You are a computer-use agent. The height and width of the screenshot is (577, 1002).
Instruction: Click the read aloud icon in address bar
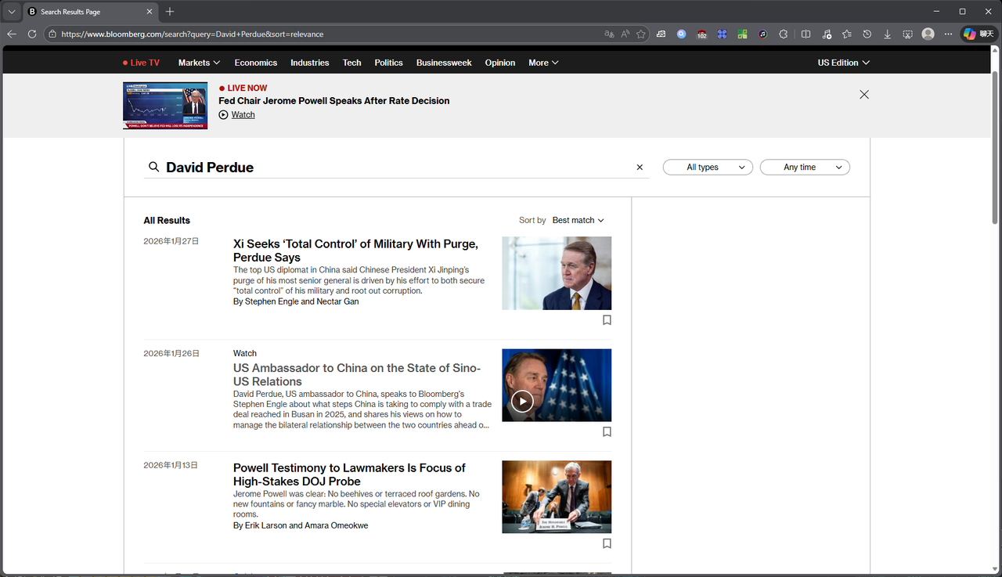[625, 34]
